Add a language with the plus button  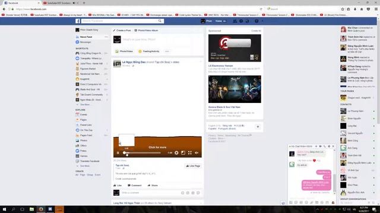[x=258, y=127]
